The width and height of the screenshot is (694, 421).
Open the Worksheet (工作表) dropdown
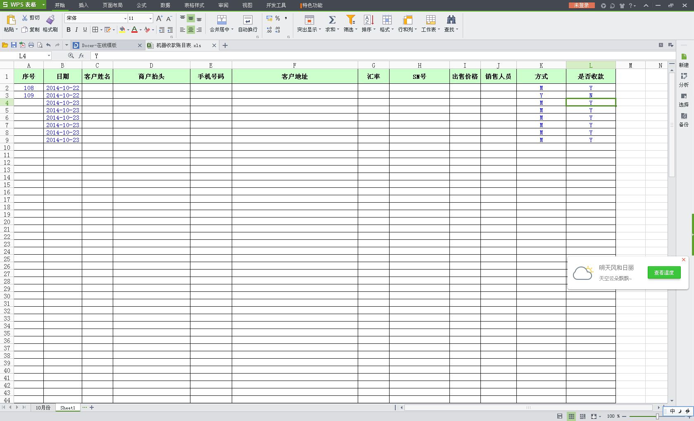(430, 30)
